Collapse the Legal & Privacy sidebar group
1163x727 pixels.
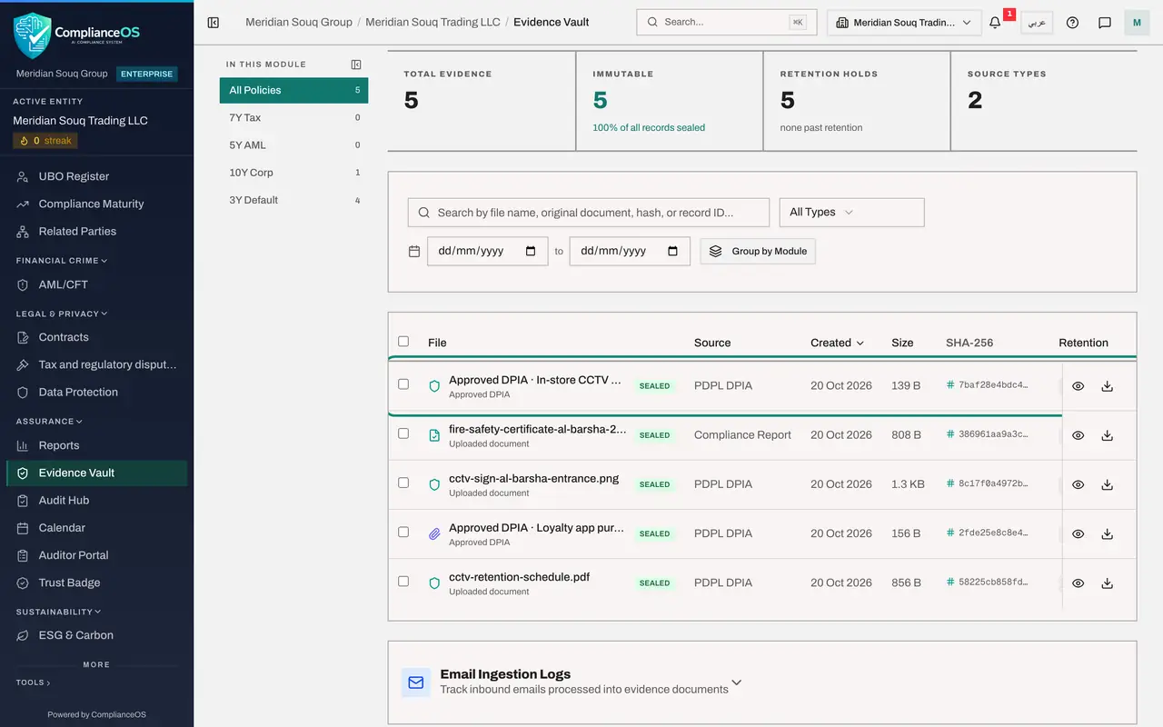[61, 314]
